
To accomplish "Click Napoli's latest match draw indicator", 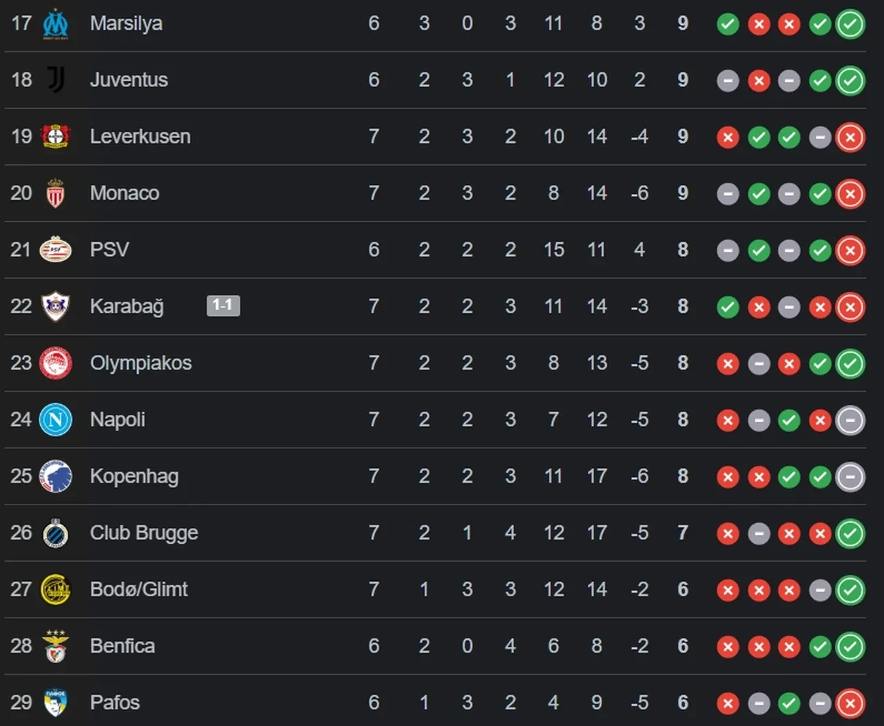I will 850,420.
